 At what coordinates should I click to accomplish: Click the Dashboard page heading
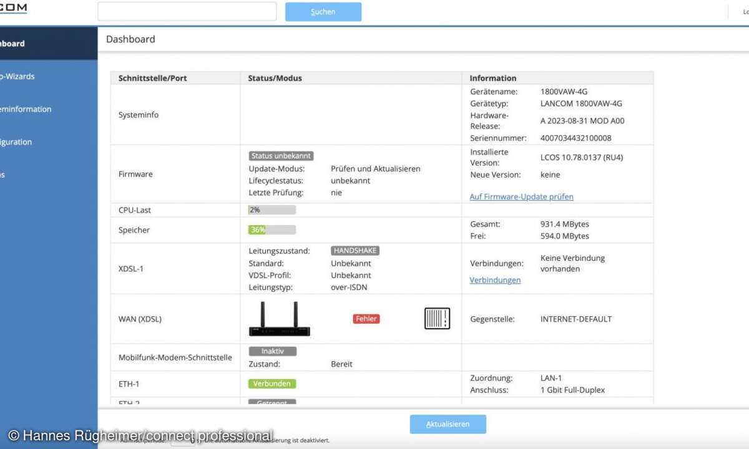(x=130, y=39)
